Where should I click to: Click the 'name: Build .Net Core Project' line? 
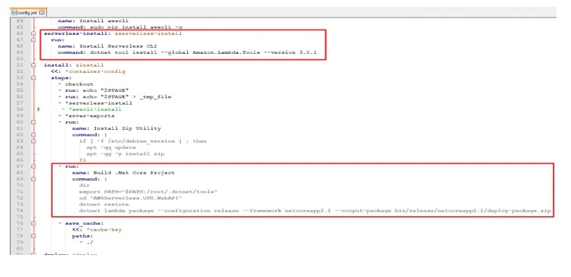coord(123,173)
